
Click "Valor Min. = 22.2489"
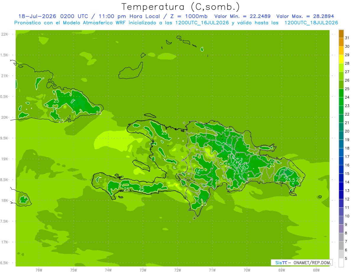(242, 16)
